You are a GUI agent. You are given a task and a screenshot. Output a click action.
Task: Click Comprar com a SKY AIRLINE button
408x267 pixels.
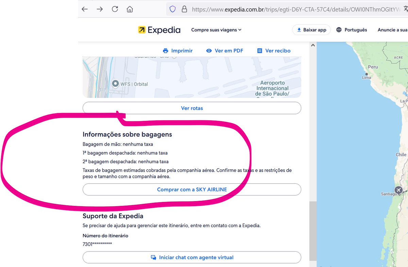192,189
